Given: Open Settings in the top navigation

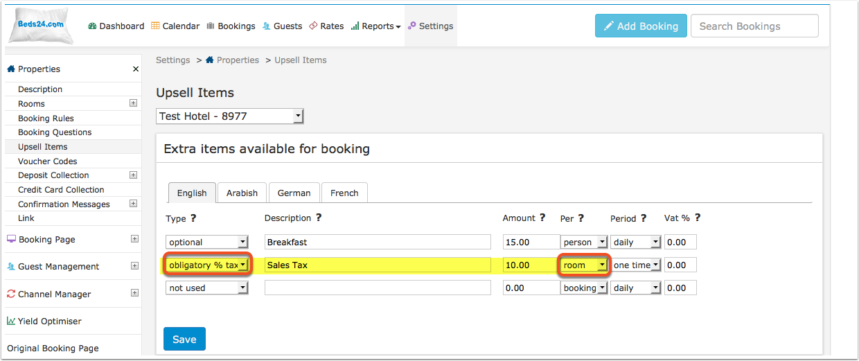Looking at the screenshot, I should (x=430, y=26).
